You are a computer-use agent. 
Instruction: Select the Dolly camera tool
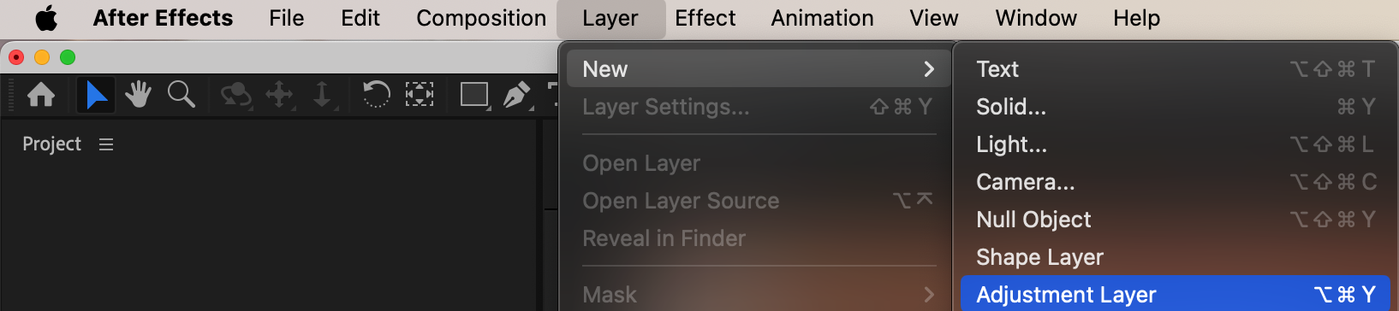[x=323, y=94]
